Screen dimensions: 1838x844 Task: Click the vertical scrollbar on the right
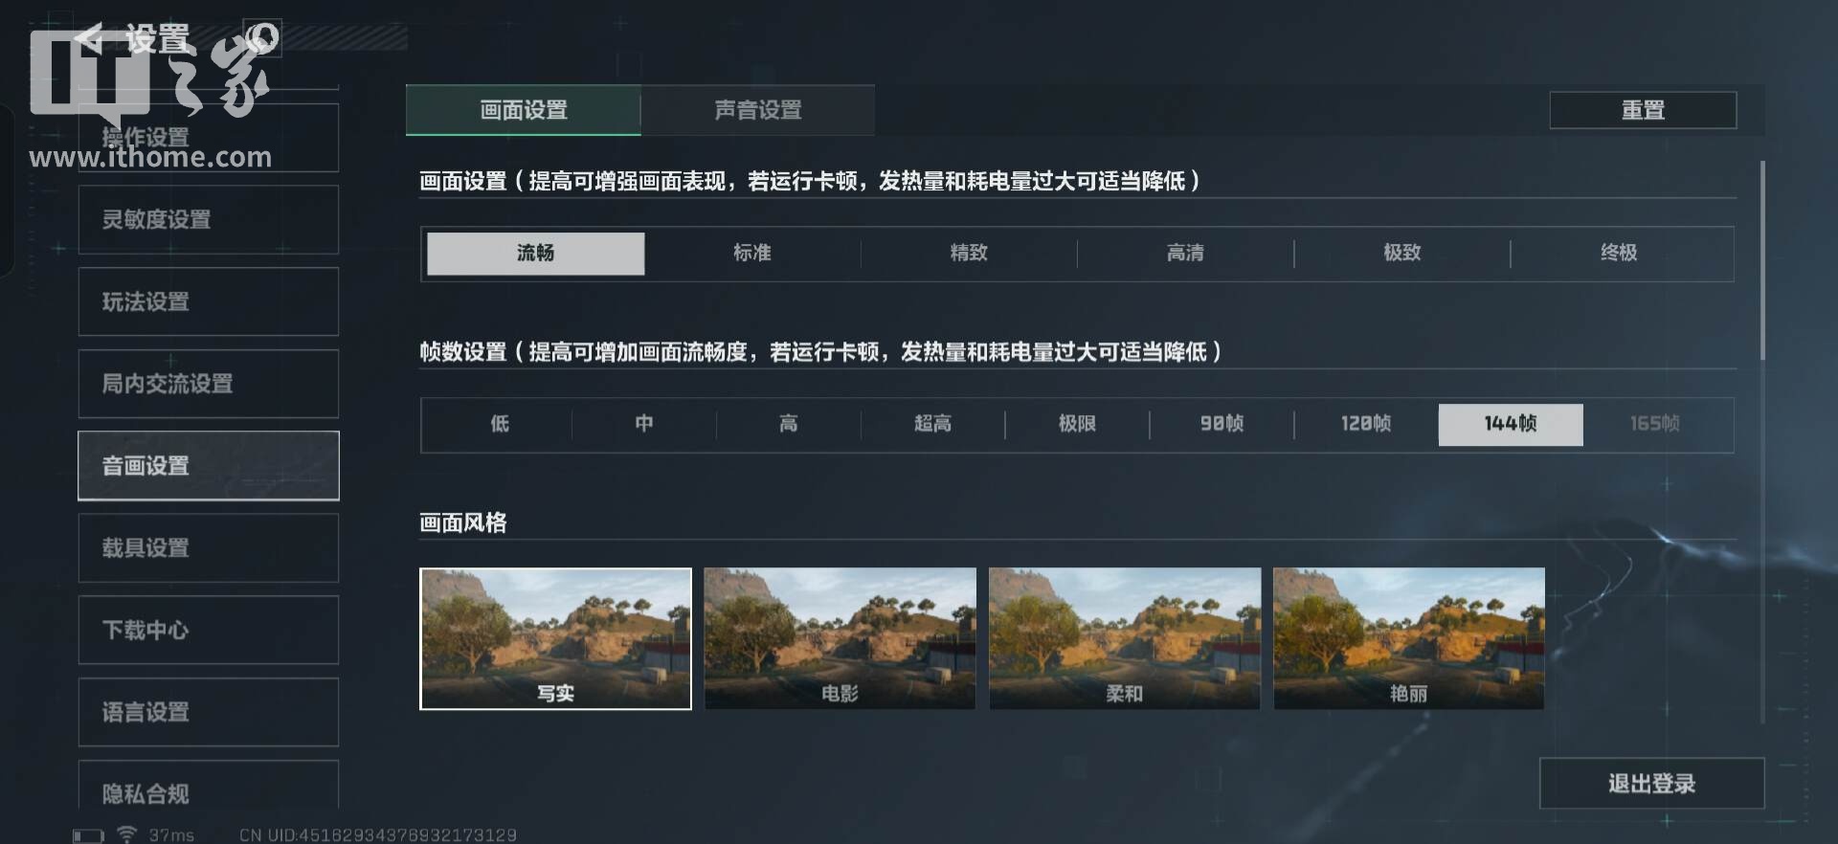point(1762,260)
